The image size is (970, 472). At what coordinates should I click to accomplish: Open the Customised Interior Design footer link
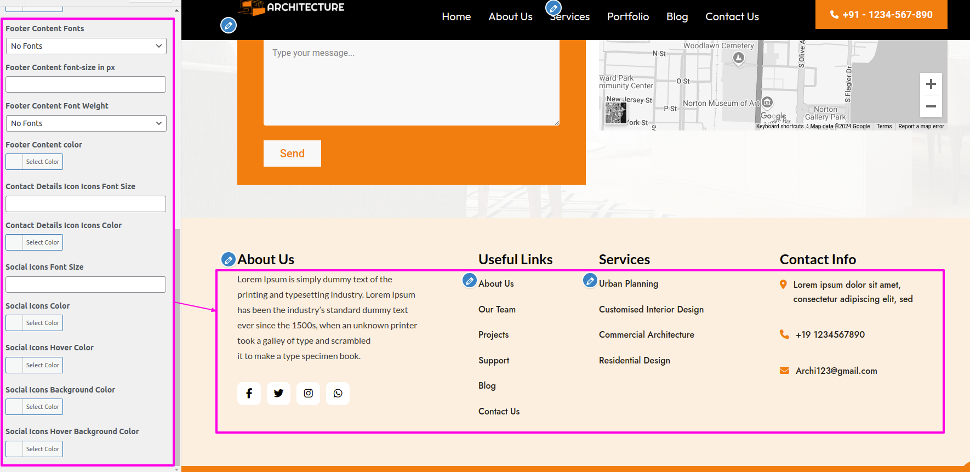click(651, 310)
